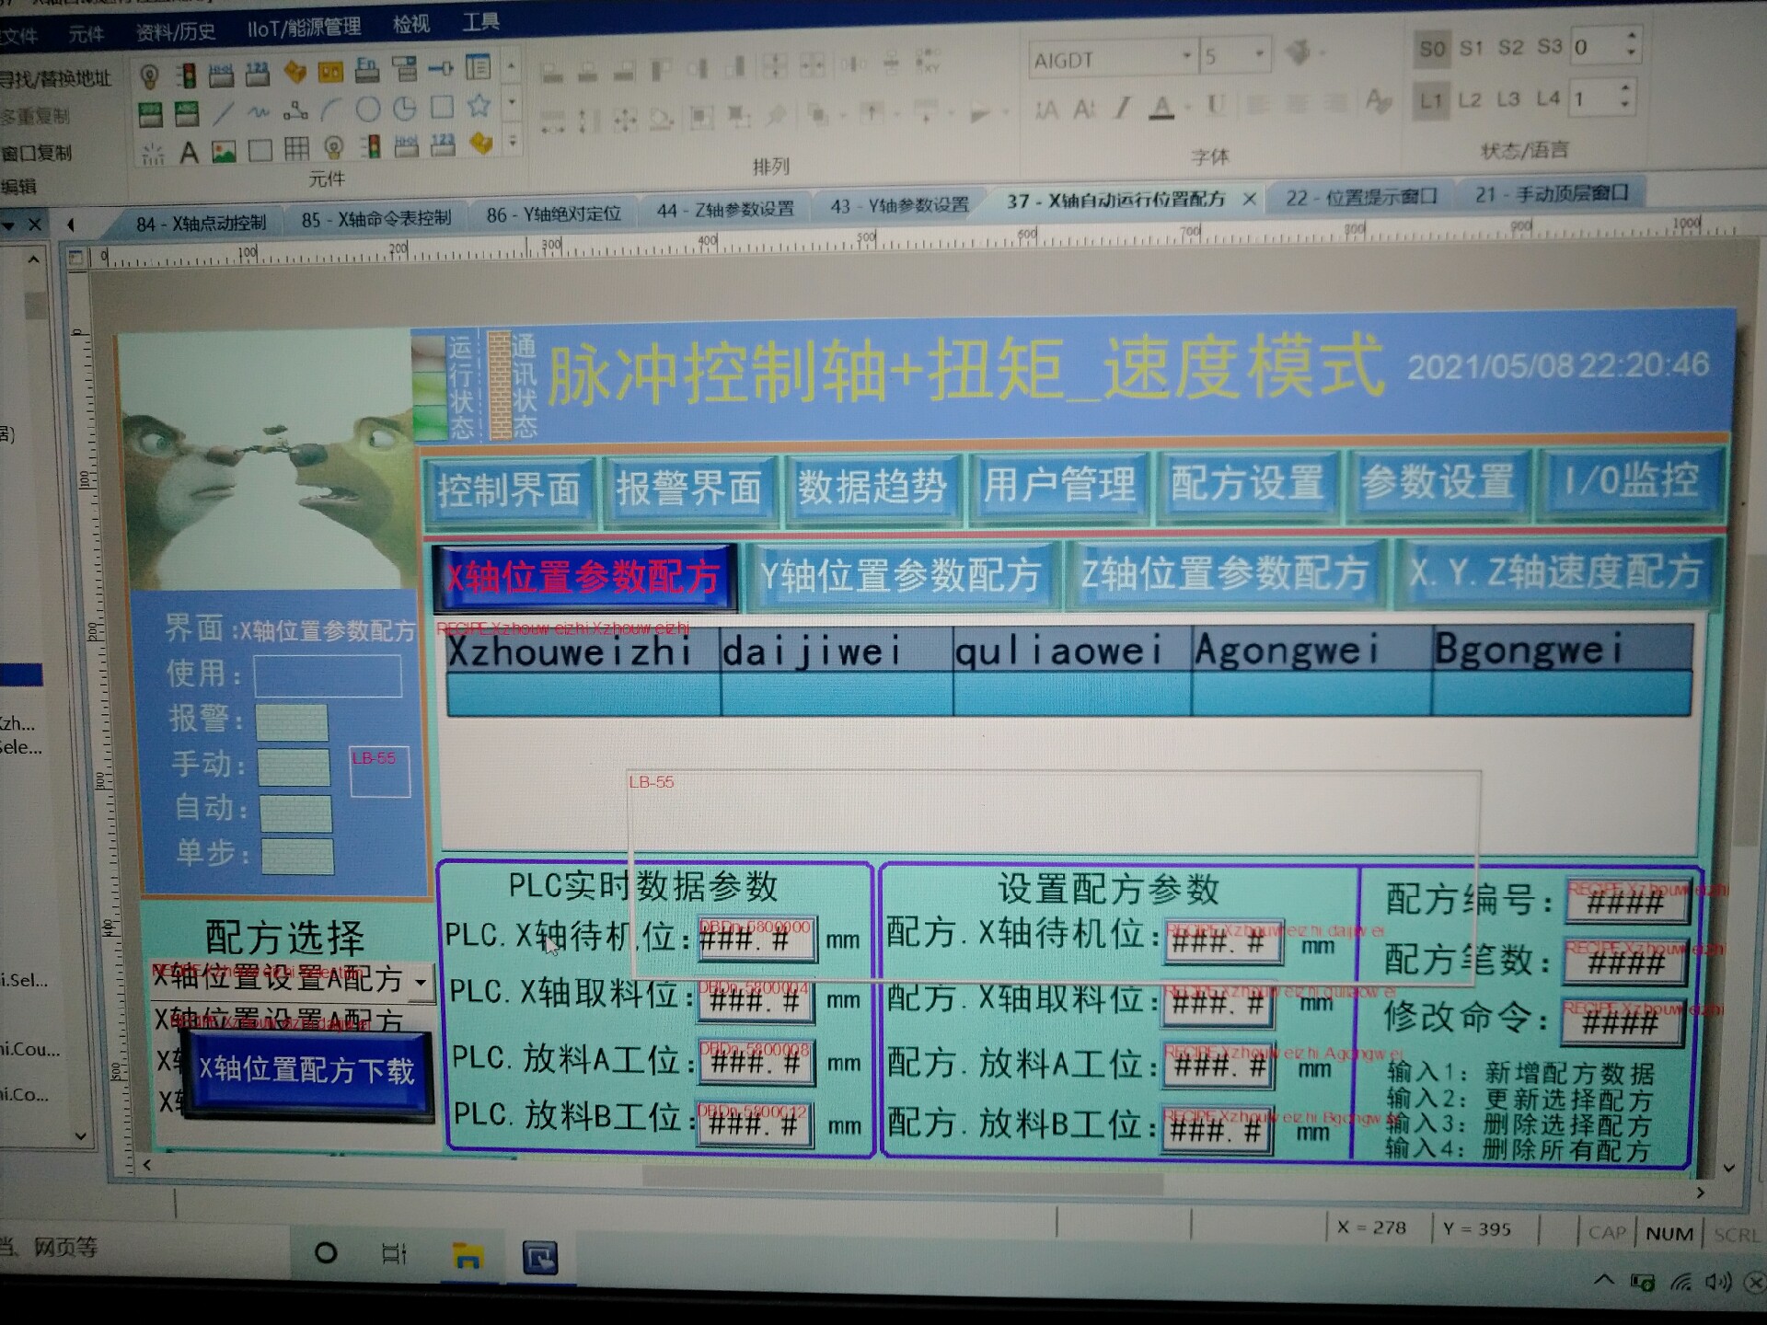Click the X轴位置配方下载 button

[306, 1070]
